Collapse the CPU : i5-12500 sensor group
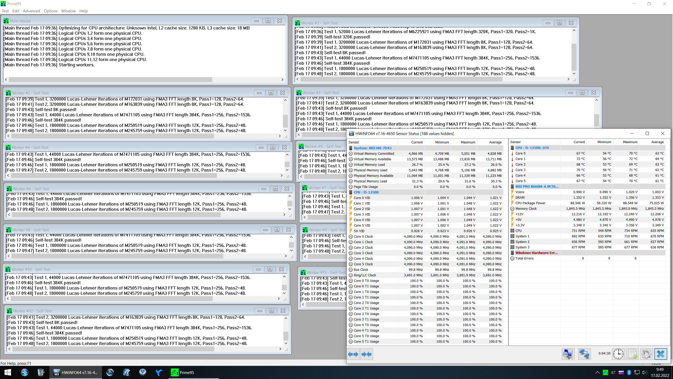This screenshot has height=379, width=673. [x=366, y=192]
